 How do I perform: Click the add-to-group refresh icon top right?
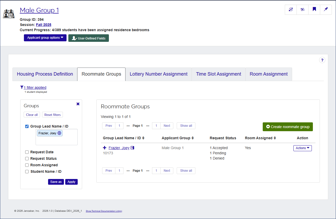[x=291, y=9]
